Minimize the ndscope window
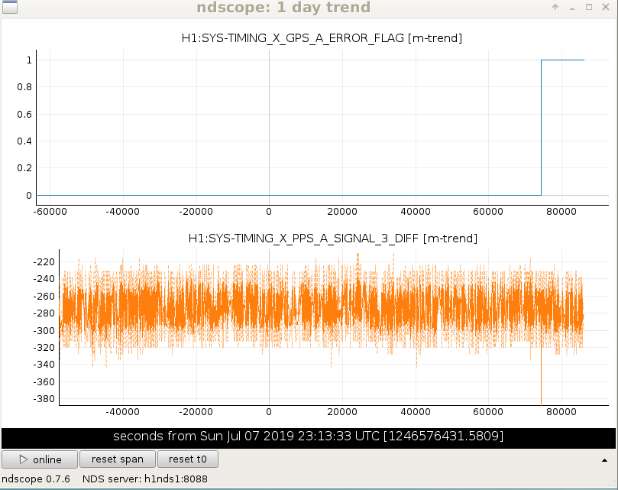Image resolution: width=618 pixels, height=490 pixels. click(572, 8)
